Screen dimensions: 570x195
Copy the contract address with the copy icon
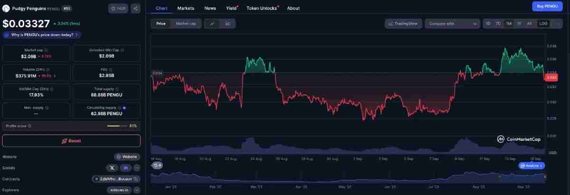coord(136,179)
